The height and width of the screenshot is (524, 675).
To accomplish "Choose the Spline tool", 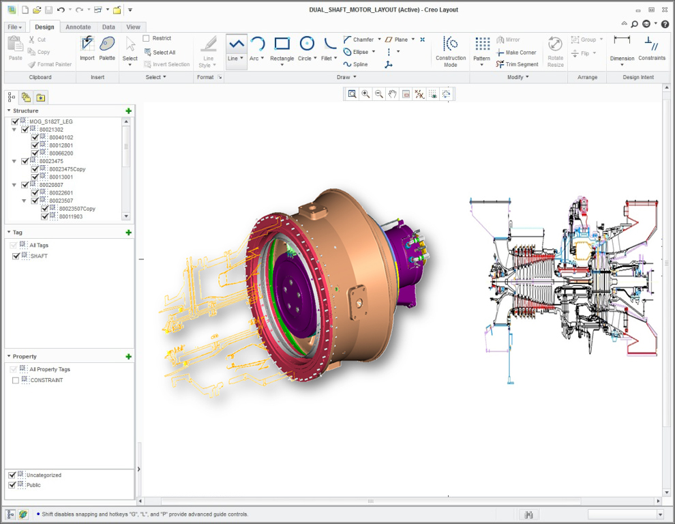I will click(x=357, y=64).
